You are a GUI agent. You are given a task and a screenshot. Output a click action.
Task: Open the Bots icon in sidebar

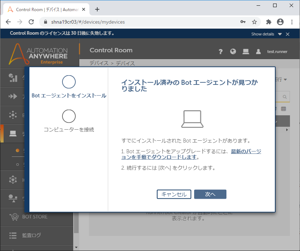pyautogui.click(x=13, y=115)
